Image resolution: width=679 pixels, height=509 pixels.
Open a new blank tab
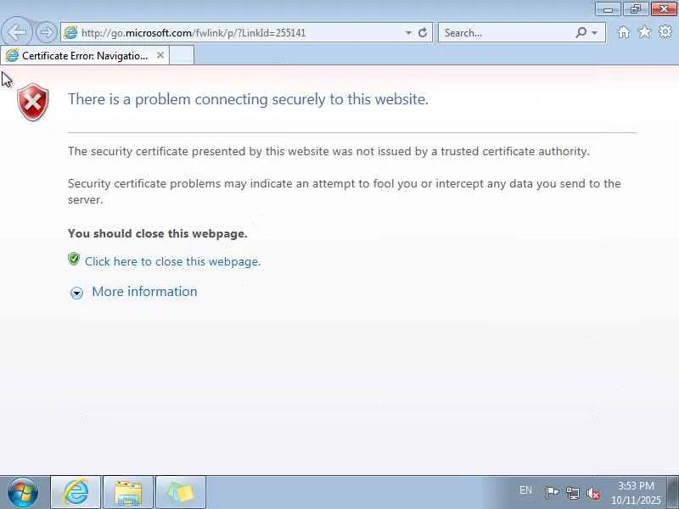[x=182, y=55]
